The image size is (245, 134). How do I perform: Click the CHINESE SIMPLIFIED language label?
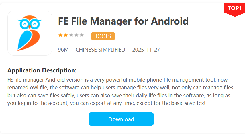(x=100, y=50)
